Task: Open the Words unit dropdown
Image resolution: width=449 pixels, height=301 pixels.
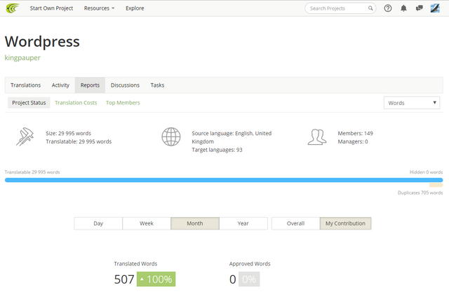Action: [x=412, y=103]
